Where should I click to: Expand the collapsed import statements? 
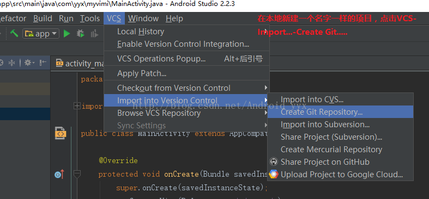pyautogui.click(x=77, y=105)
